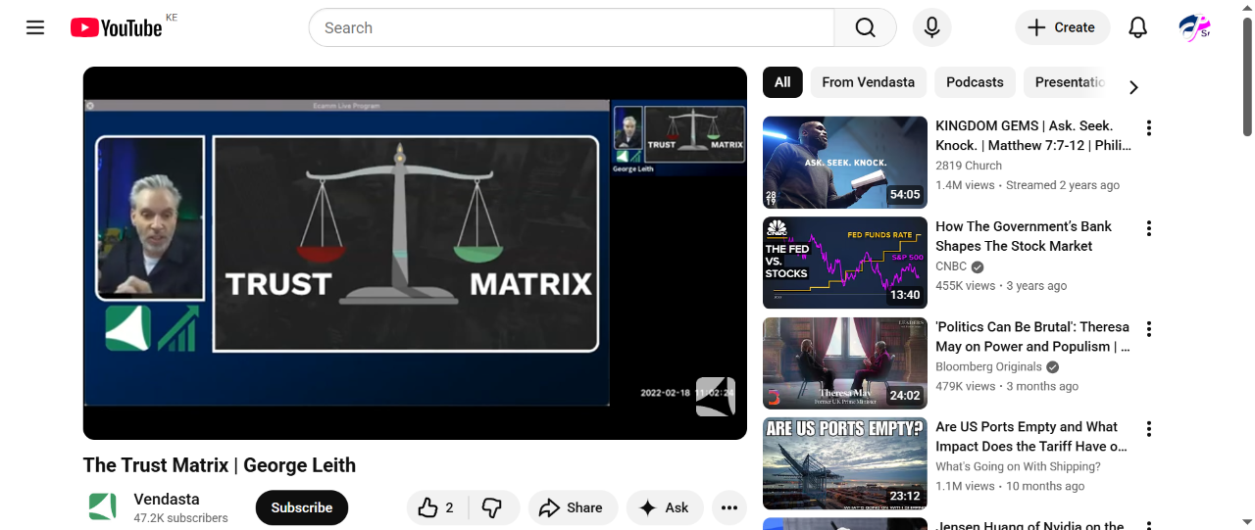Screen dimensions: 1255x530
Task: Open more actions menu below video
Action: pyautogui.click(x=728, y=507)
